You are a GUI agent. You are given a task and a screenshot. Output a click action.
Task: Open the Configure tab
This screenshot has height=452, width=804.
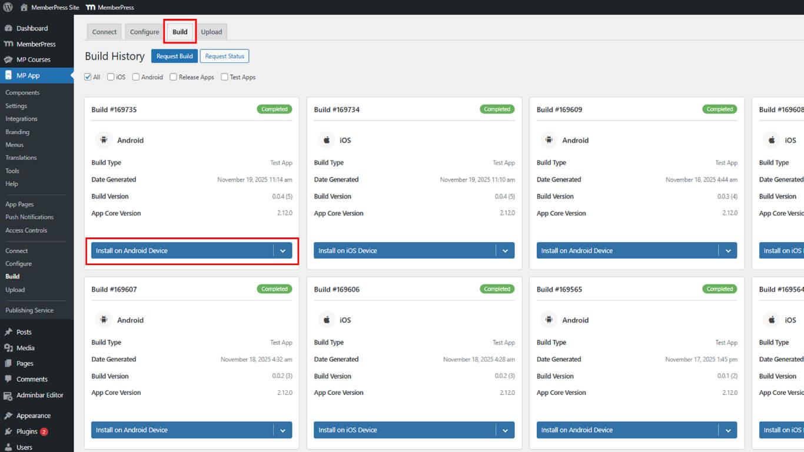coord(144,32)
